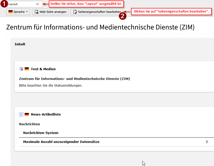Screen dimensions: 214x166
Task: Click the large ZIM page title heading
Action: point(100,27)
